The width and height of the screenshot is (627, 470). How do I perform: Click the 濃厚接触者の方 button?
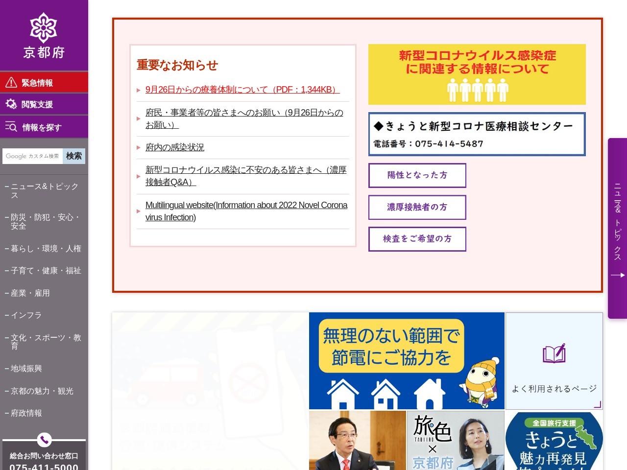pyautogui.click(x=417, y=207)
